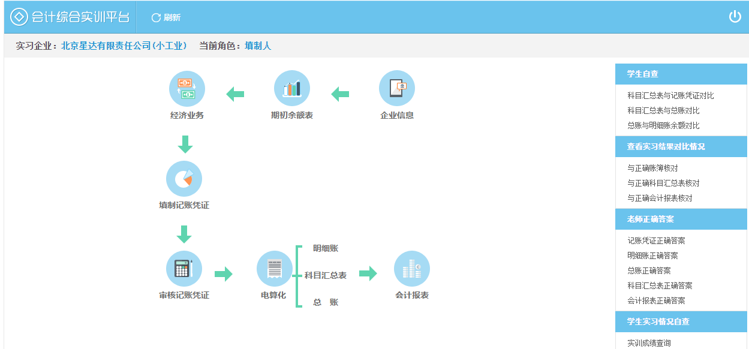This screenshot has width=749, height=349.
Task: Open 明细账 in the workflow
Action: pos(326,248)
